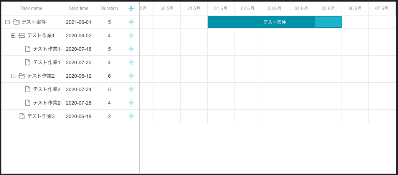Click the file icon on the 2020-07-18 row
The image size is (398, 175).
pos(28,49)
